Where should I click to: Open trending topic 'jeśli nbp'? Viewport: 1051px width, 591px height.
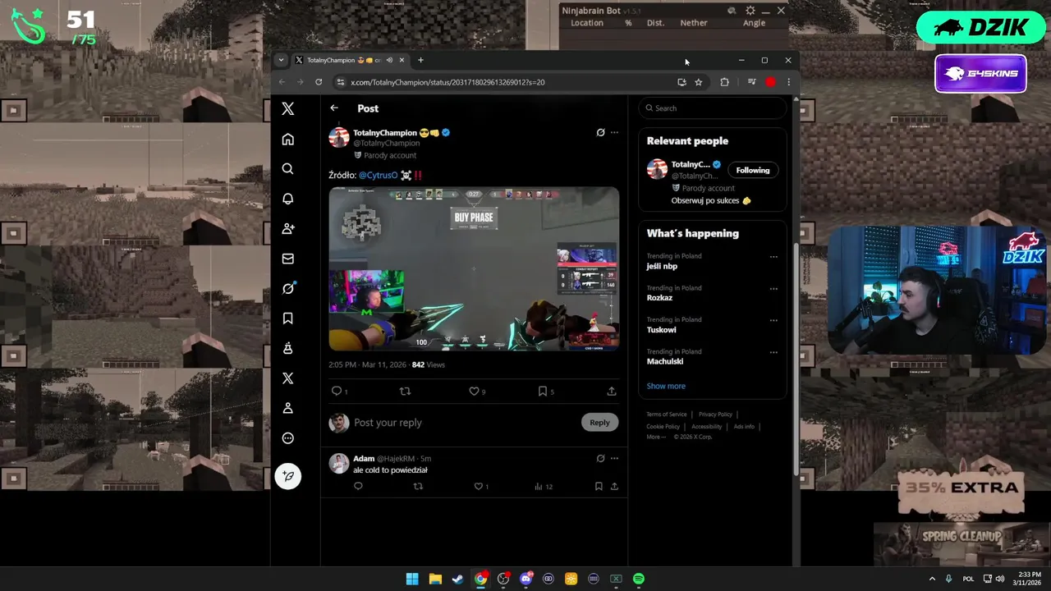pos(662,266)
